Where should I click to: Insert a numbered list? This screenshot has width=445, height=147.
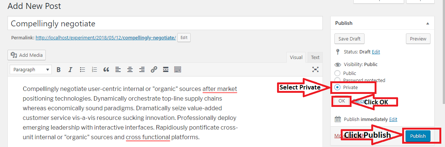(95, 69)
